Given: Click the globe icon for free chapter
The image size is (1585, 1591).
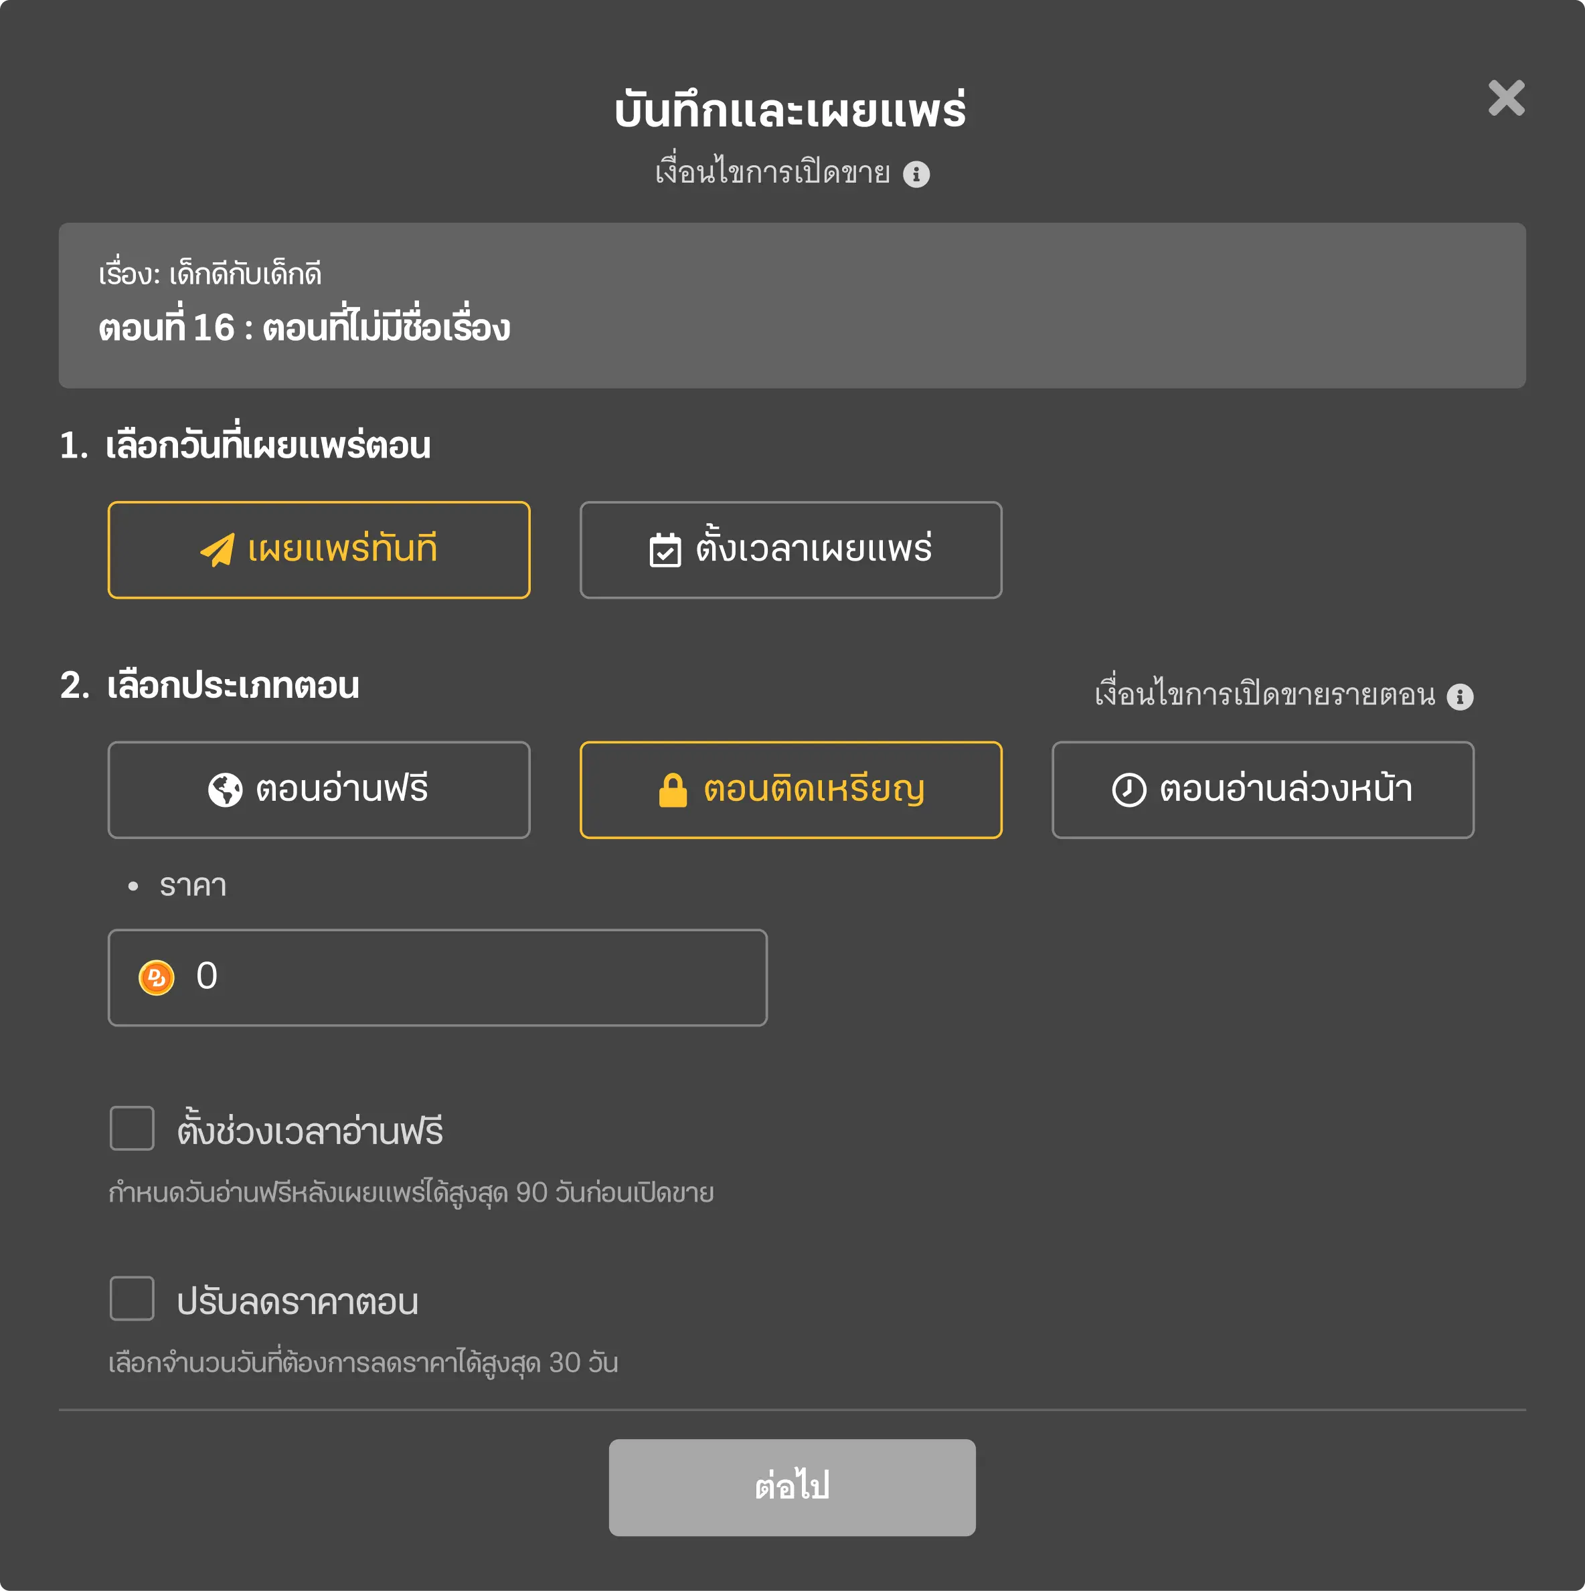Looking at the screenshot, I should [225, 791].
